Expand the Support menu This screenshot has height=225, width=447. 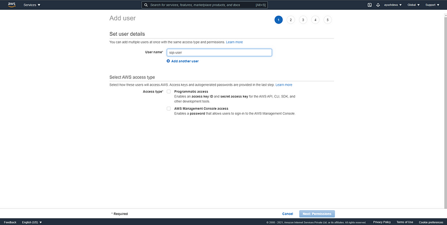tap(433, 5)
